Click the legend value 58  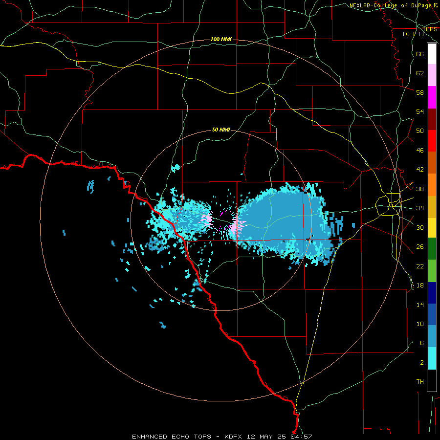point(420,92)
